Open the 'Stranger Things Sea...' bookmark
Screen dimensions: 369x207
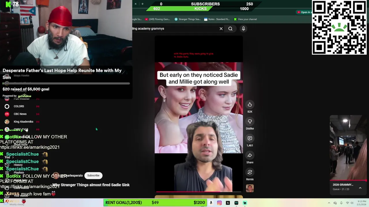click(x=187, y=19)
